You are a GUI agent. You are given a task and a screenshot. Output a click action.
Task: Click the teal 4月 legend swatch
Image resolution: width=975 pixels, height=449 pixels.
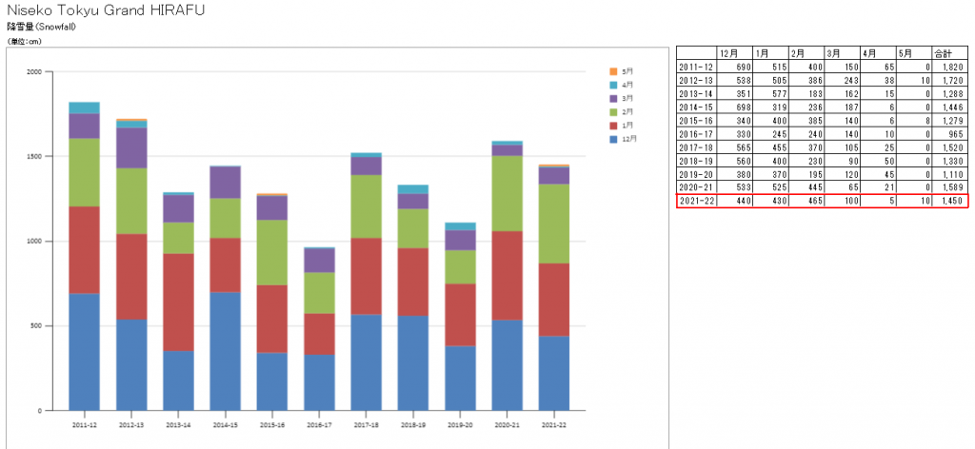(614, 85)
